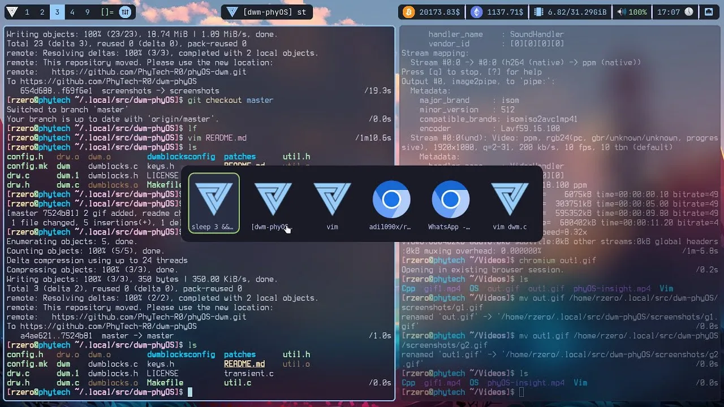Click the keyboard tray icon at far right
Viewport: 724px width, 407px height.
pos(709,11)
